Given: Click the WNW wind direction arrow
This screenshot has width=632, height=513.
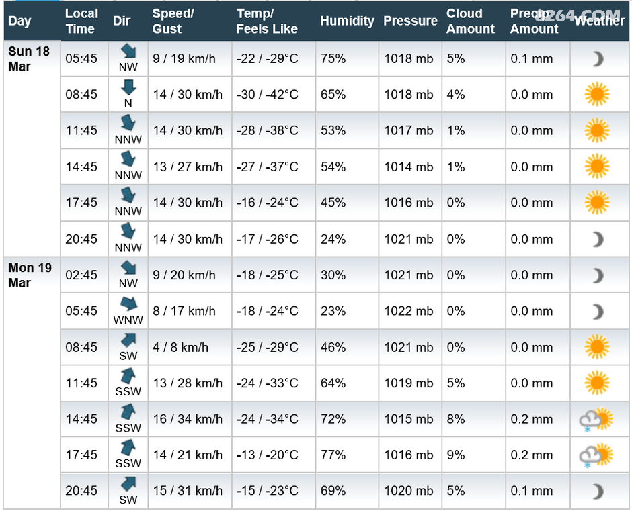Looking at the screenshot, I should pos(128,304).
